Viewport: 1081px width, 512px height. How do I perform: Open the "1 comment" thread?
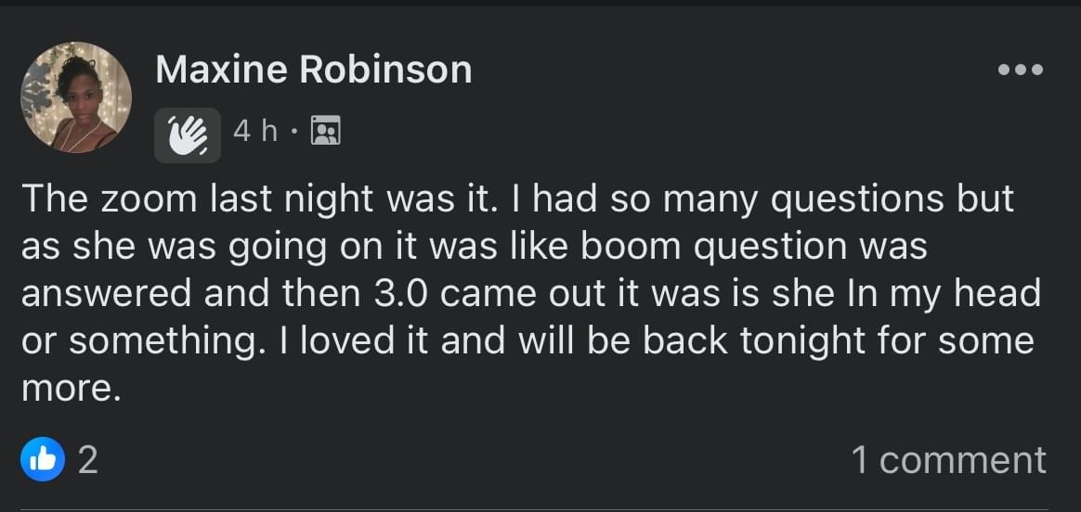[948, 460]
